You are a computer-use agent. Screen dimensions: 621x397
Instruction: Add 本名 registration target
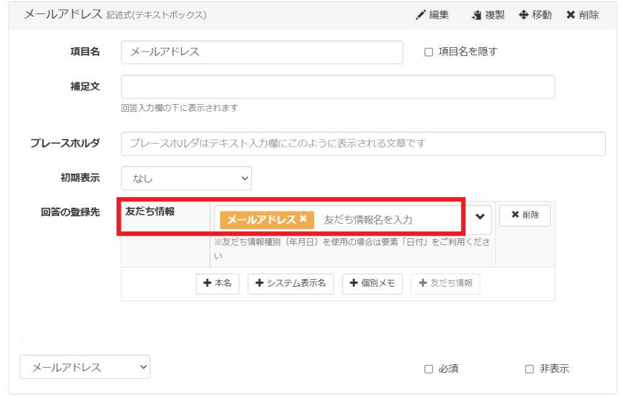(x=218, y=284)
